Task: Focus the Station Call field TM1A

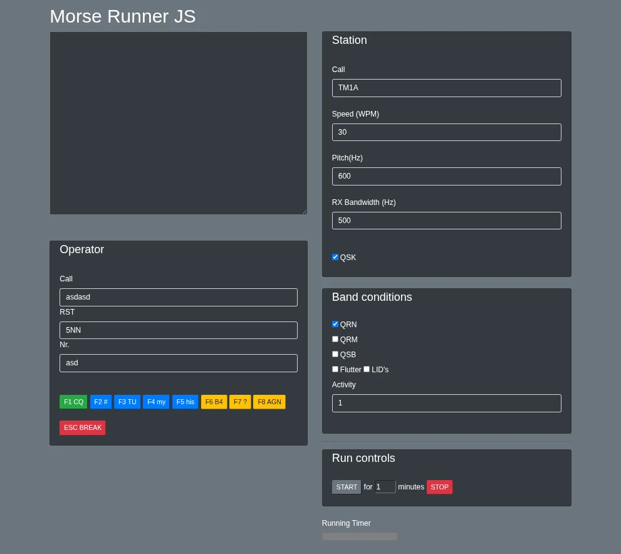Action: point(446,88)
